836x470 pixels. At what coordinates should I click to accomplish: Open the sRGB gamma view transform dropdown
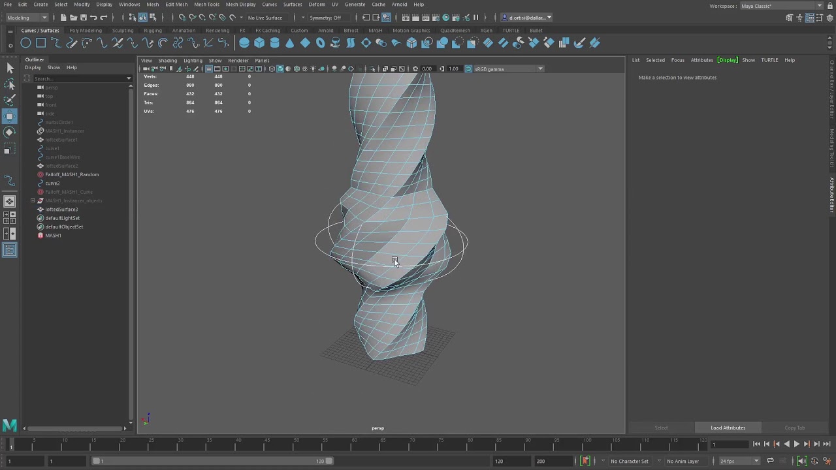click(509, 69)
